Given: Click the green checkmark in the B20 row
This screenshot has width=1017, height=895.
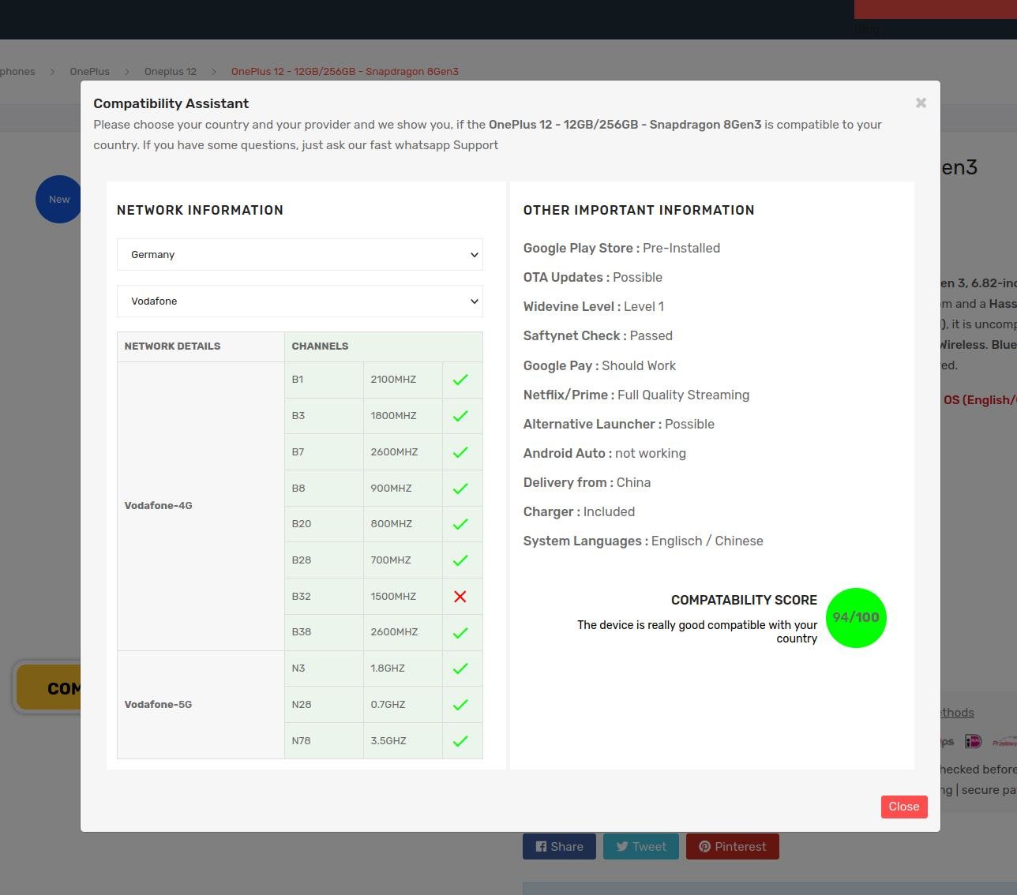Looking at the screenshot, I should click(460, 524).
